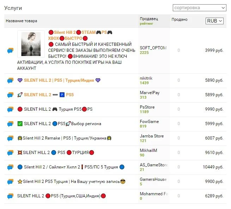The image size is (231, 209).
Task: Click seller name FowGame
Action: click(149, 122)
